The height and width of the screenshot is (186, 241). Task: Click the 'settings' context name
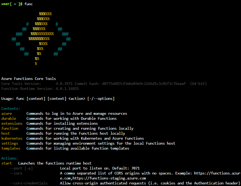pyautogui.click(x=10, y=143)
